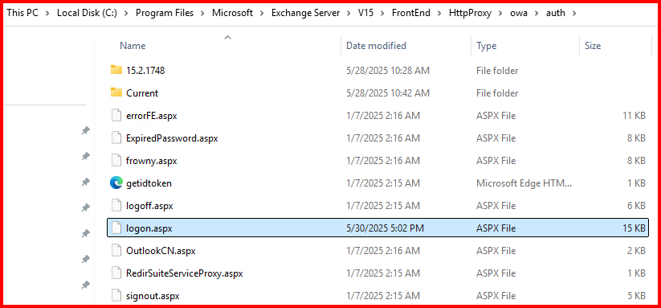This screenshot has height=308, width=661.
Task: Click the logon.aspx file icon
Action: (x=116, y=228)
